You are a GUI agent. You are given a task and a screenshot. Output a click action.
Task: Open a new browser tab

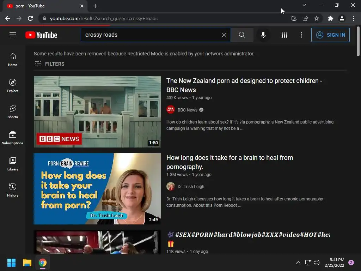click(95, 6)
